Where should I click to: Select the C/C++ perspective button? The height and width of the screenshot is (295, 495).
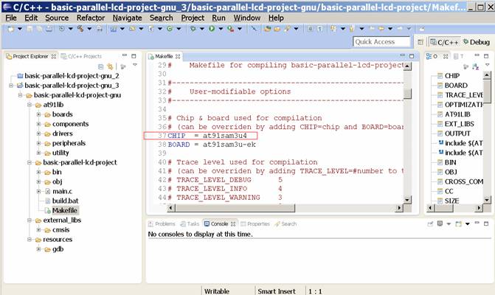[444, 42]
